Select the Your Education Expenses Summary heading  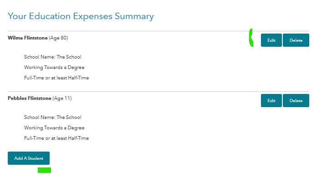tap(81, 16)
